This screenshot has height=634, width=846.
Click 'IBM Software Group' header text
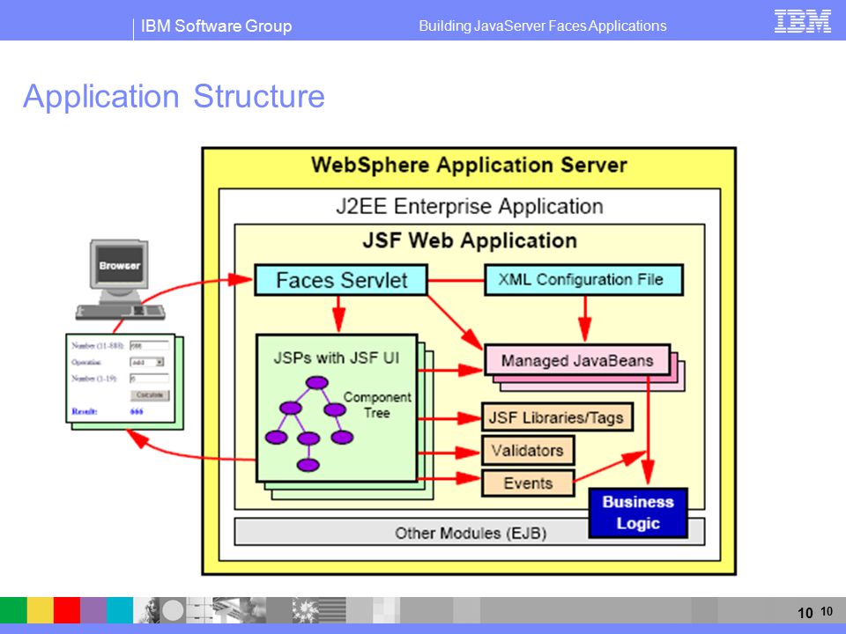(x=217, y=26)
